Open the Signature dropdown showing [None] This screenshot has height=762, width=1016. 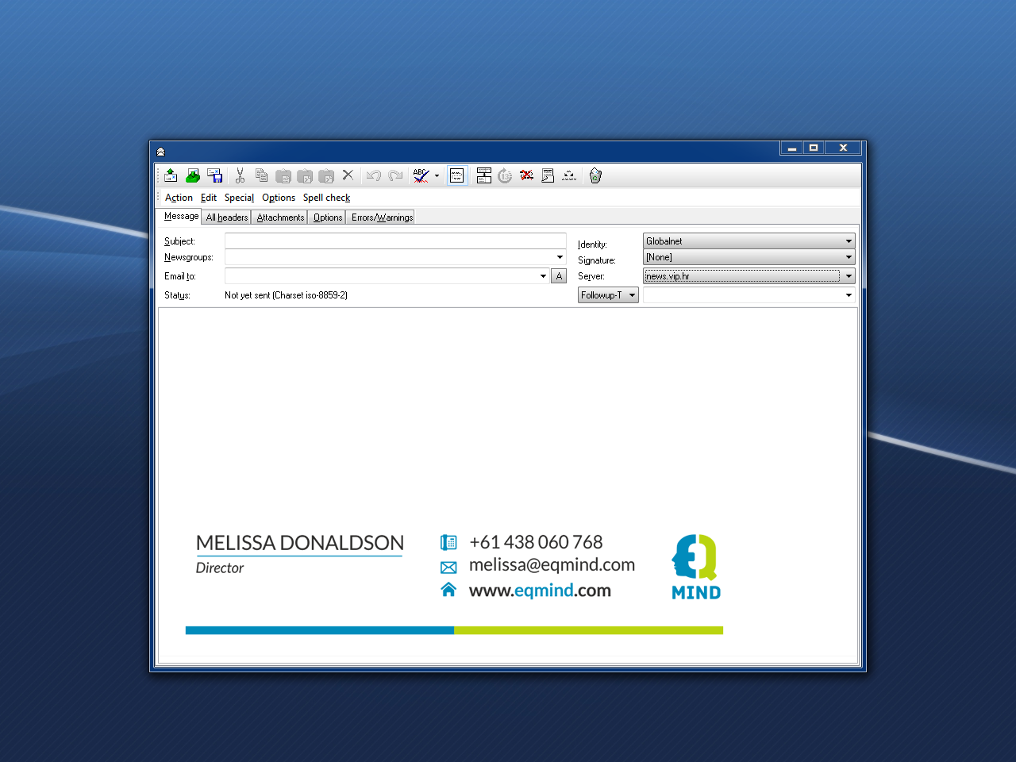tap(749, 257)
